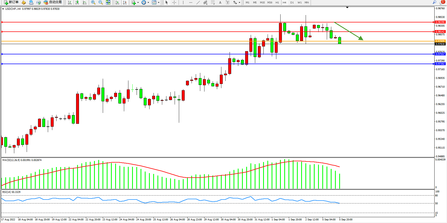Open the periodicity clock dropdown arrow
This screenshot has width=447, height=223.
(148, 3)
